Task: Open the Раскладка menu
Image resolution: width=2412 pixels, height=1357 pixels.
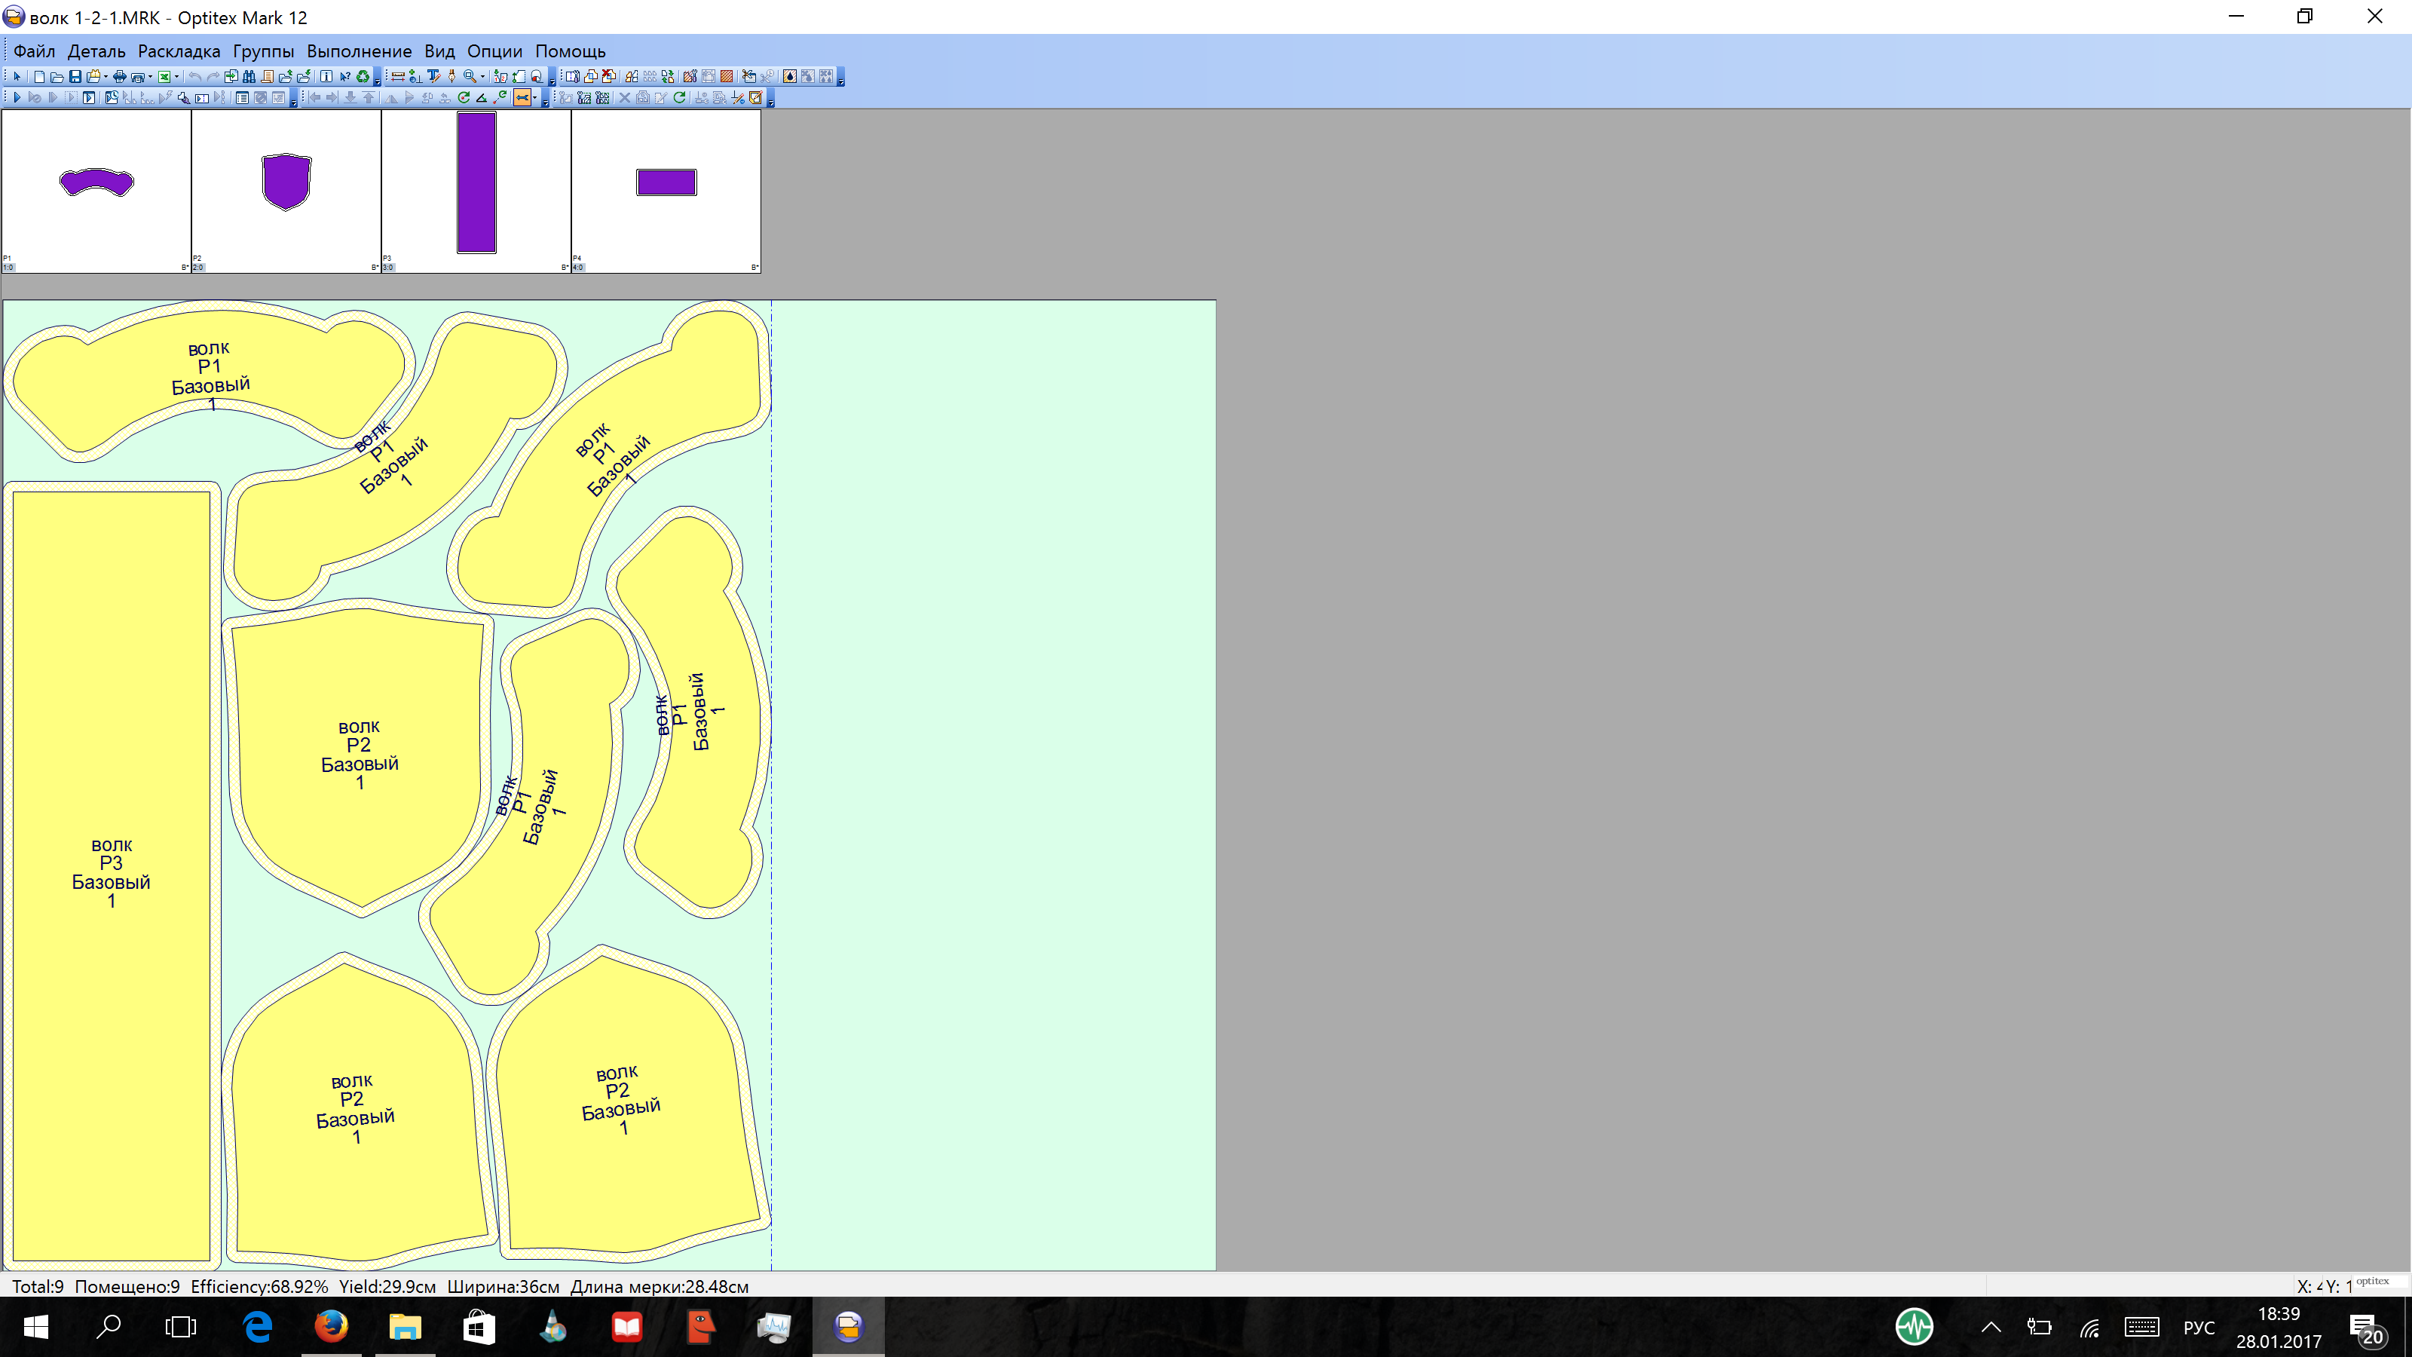Action: pyautogui.click(x=178, y=51)
